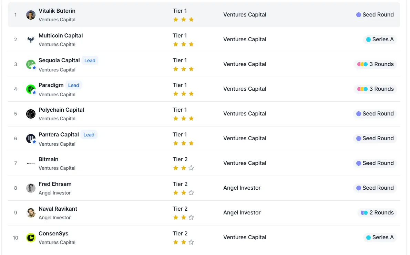Click the Series A tag for Multicoin Capital
Image resolution: width=410 pixels, height=255 pixels.
pyautogui.click(x=380, y=40)
